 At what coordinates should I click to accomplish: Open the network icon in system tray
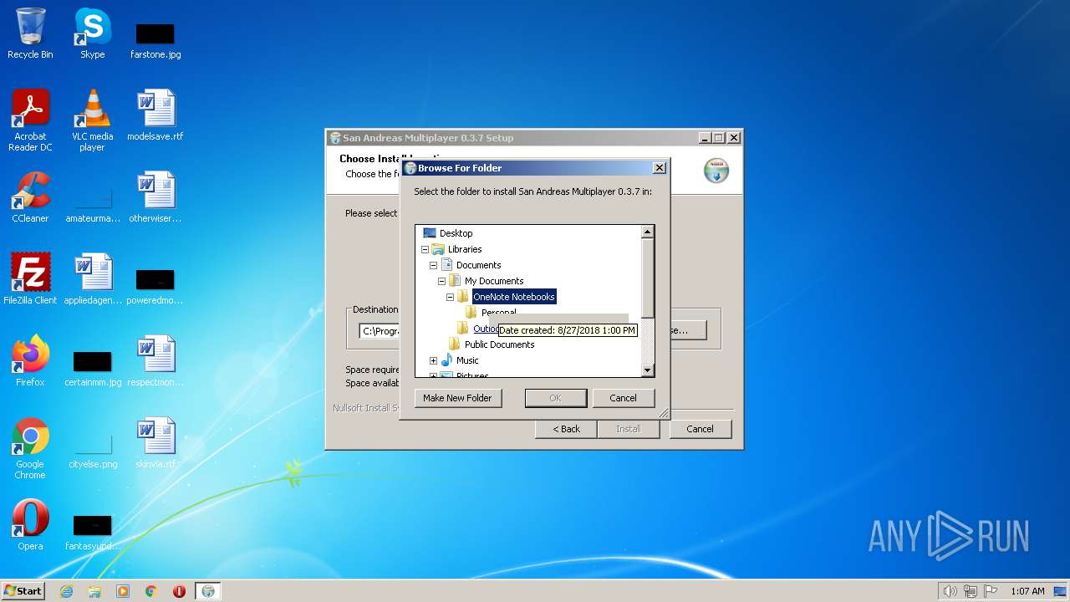point(971,591)
